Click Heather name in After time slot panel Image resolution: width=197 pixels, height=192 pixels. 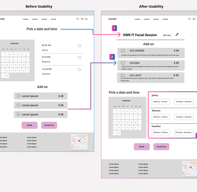156,126
